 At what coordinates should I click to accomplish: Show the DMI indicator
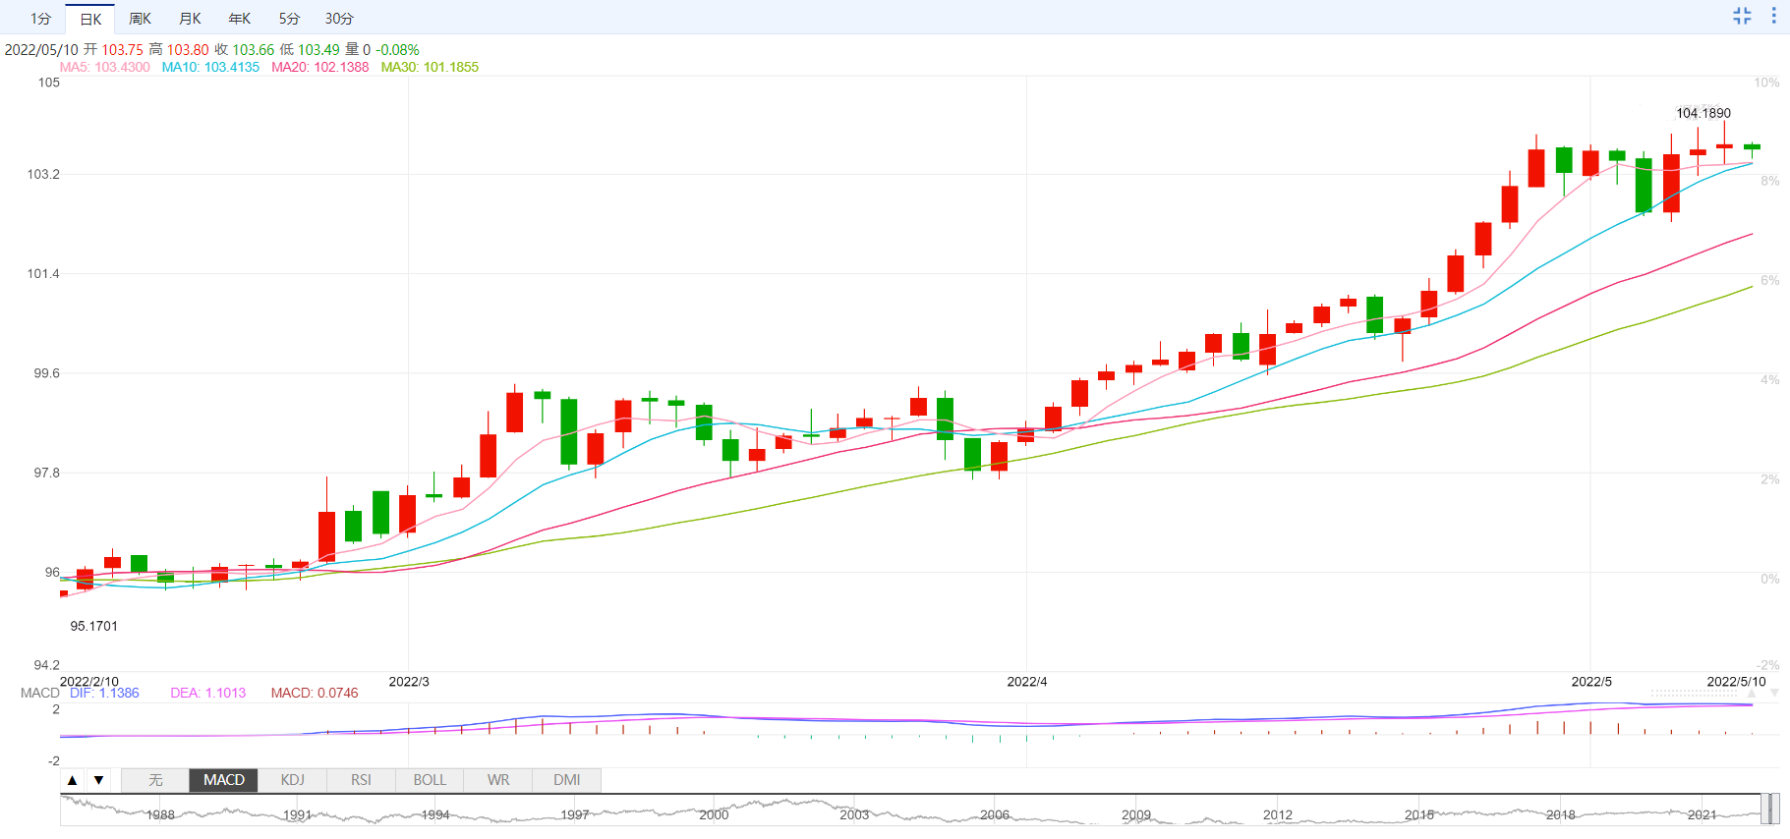[x=566, y=780]
